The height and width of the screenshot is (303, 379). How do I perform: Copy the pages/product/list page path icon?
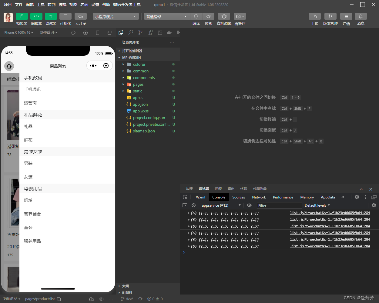coord(59,299)
